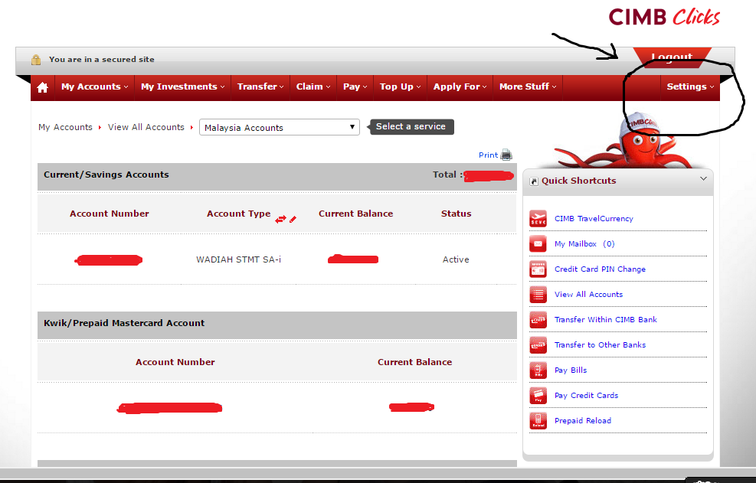Screen dimensions: 756x483
Task: Click the Quick Shortcuts header icon
Action: (x=534, y=181)
